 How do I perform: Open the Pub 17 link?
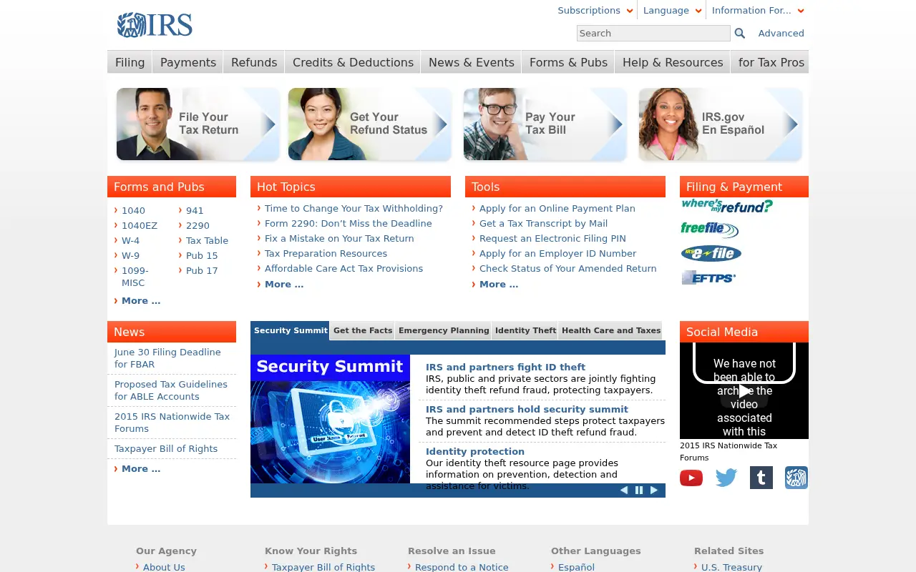tap(202, 270)
